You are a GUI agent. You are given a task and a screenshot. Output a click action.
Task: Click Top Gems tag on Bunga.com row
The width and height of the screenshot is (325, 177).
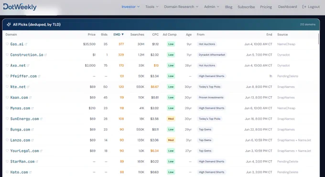click(x=205, y=130)
